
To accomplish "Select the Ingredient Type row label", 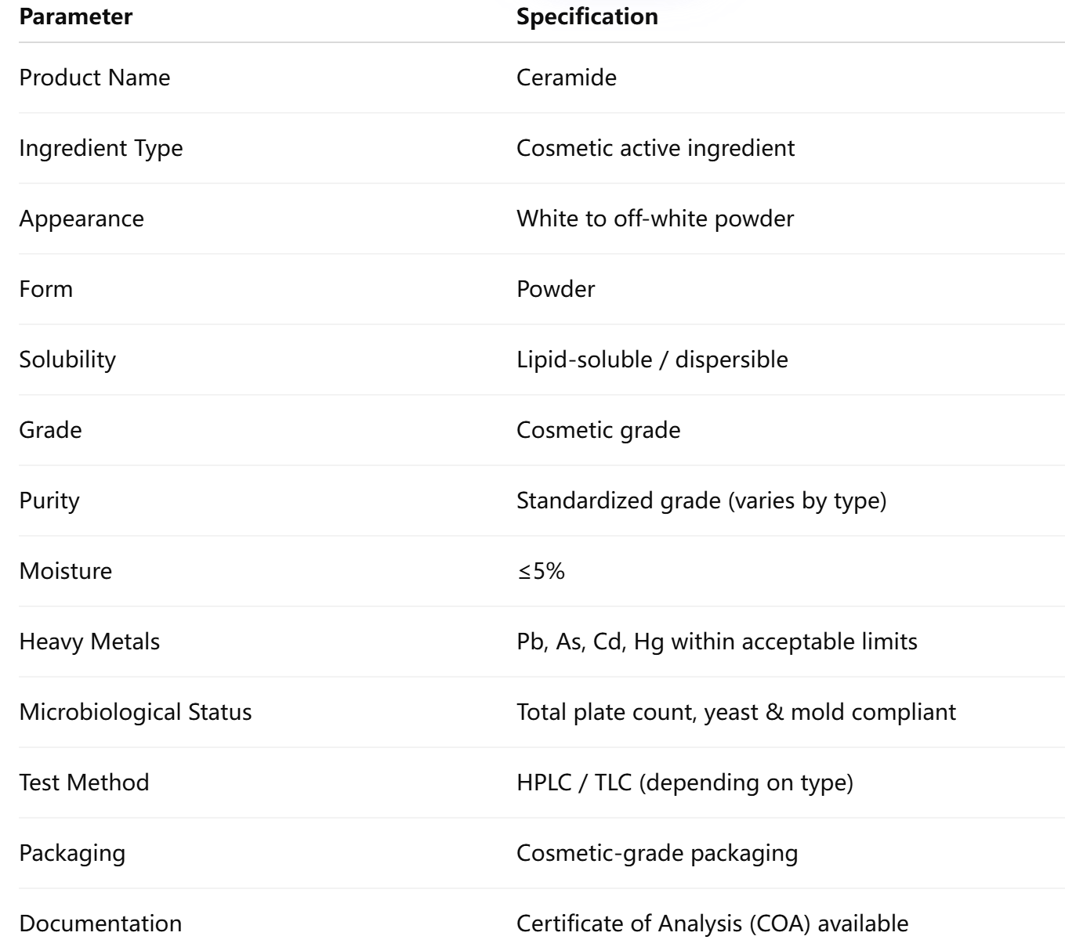I will (x=101, y=148).
